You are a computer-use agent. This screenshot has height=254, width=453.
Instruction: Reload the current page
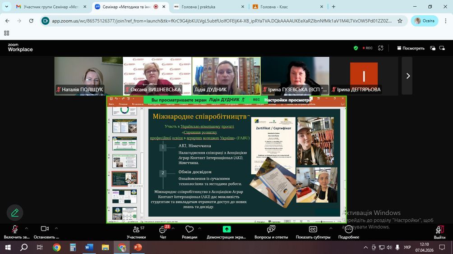pos(31,21)
